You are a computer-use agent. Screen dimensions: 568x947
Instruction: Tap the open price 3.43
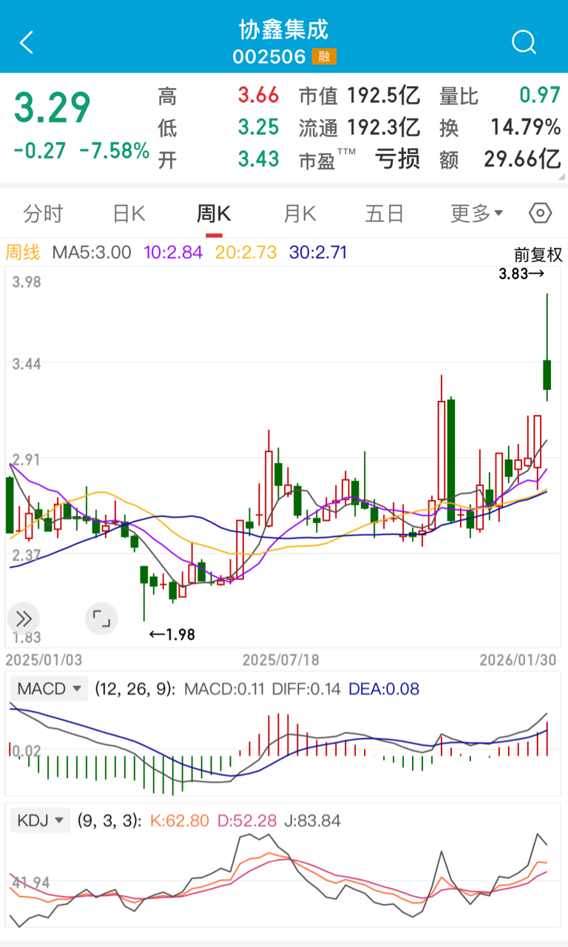[x=258, y=158]
